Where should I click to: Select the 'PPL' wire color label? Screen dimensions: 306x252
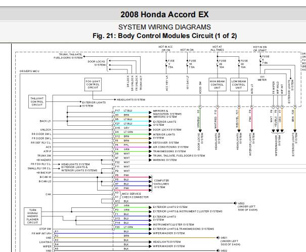click(x=126, y=145)
